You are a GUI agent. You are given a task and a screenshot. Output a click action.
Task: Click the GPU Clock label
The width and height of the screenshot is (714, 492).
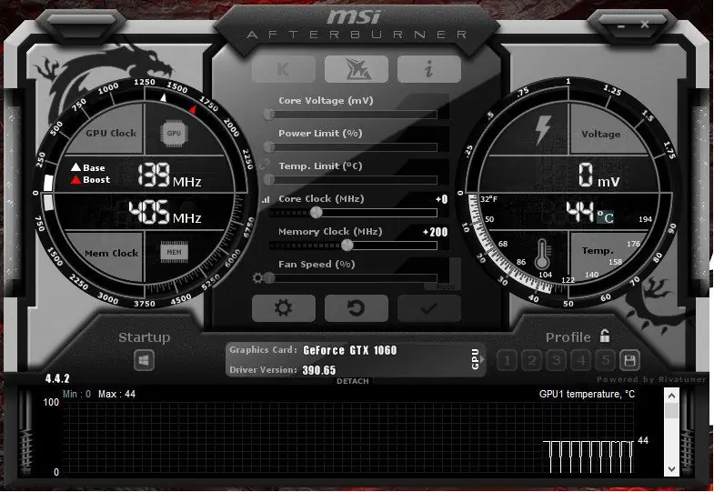(111, 134)
